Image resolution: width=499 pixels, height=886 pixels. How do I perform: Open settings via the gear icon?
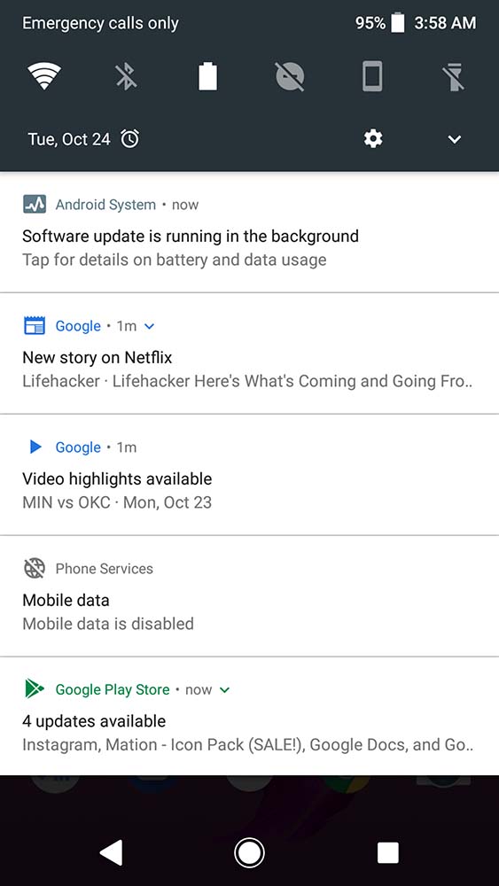coord(373,138)
